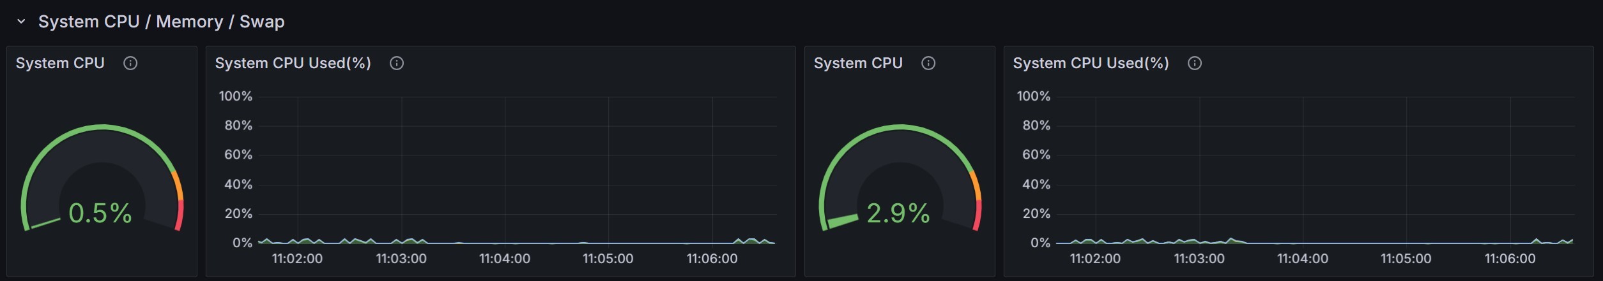This screenshot has width=1603, height=281.
Task: Click the right System CPU Used(%) panel title
Action: coord(1091,63)
